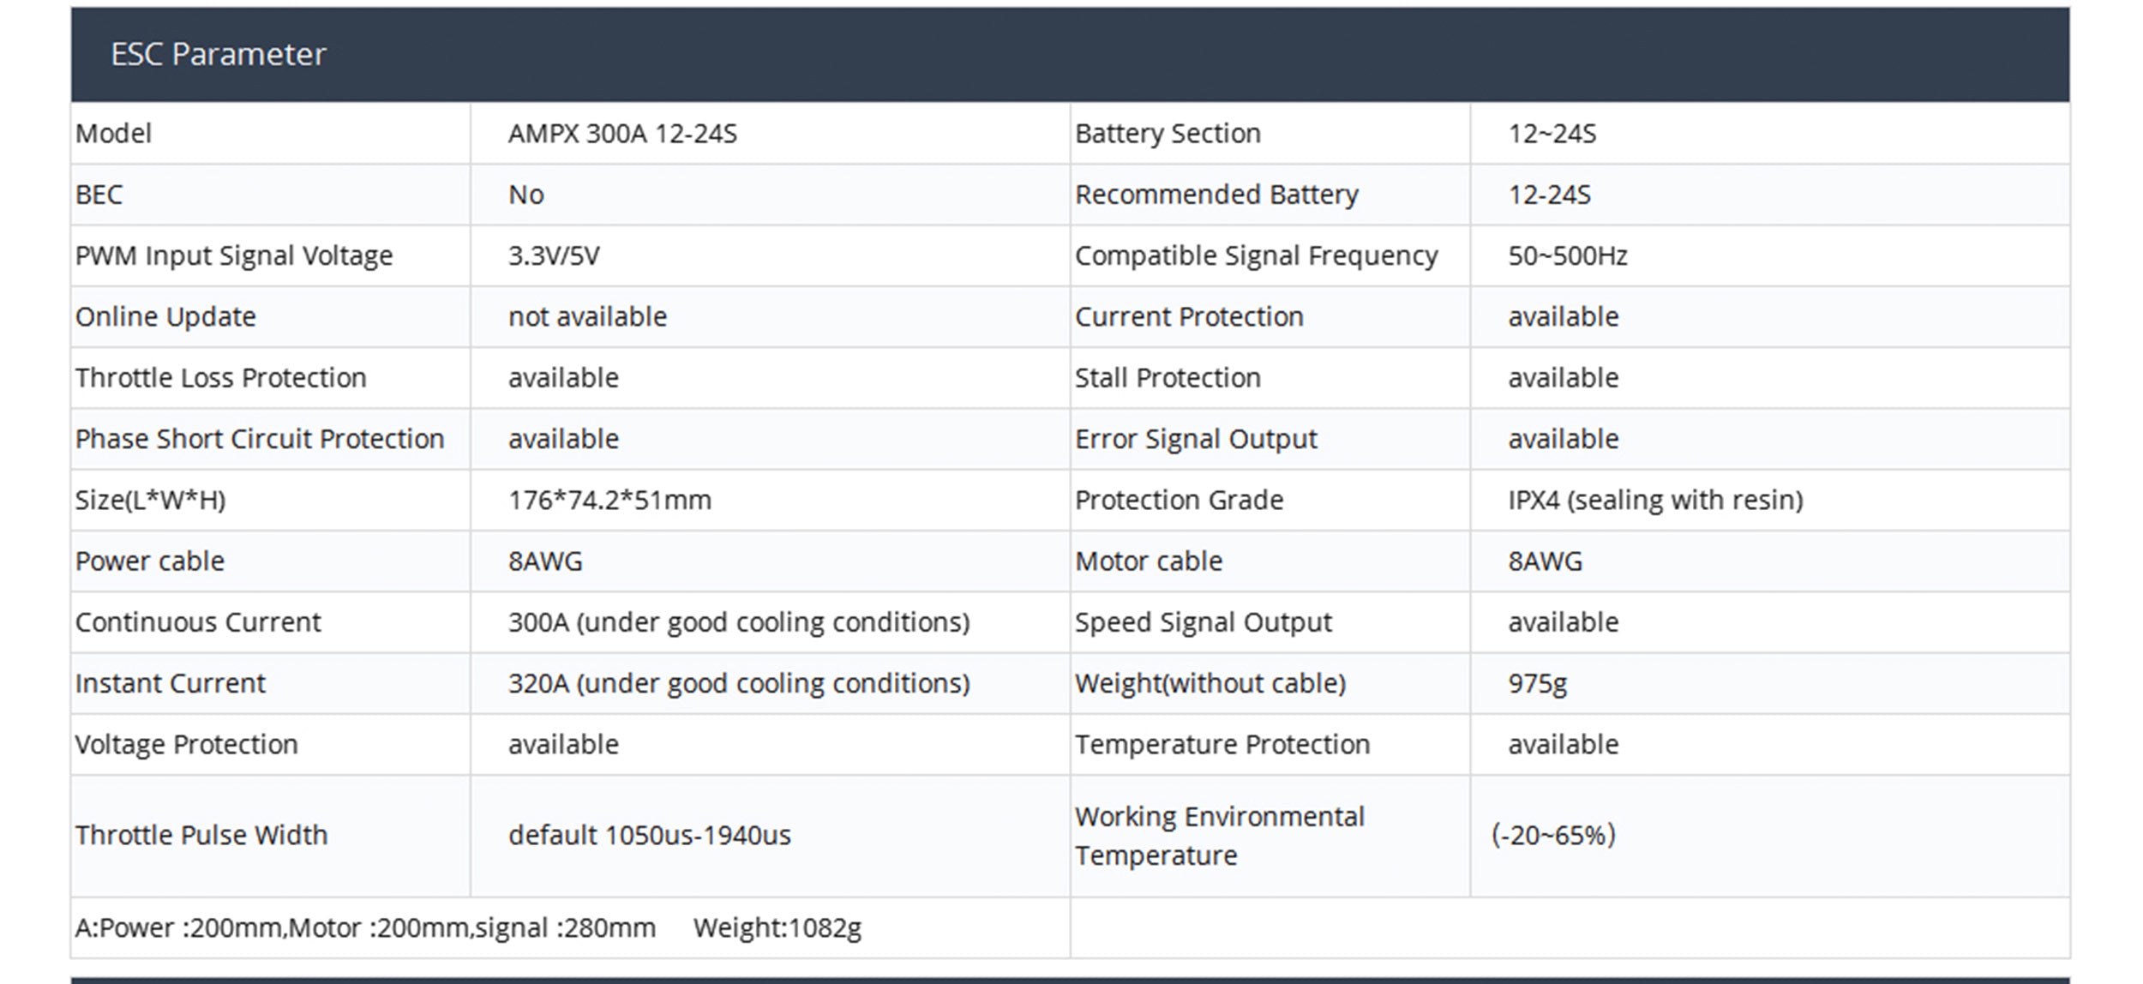Click the Stall Protection label
Screen dimensions: 2143x984
(1168, 378)
